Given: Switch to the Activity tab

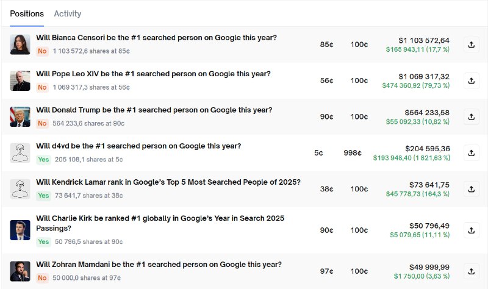Looking at the screenshot, I should tap(68, 13).
